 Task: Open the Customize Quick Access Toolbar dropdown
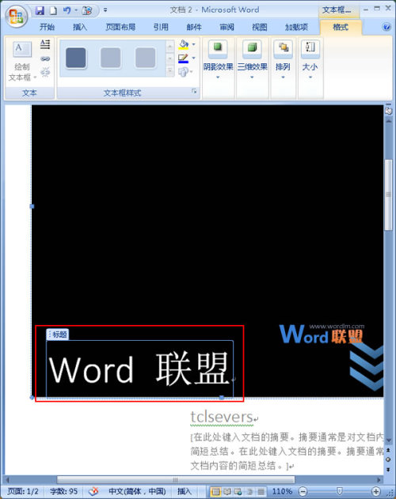coord(105,10)
